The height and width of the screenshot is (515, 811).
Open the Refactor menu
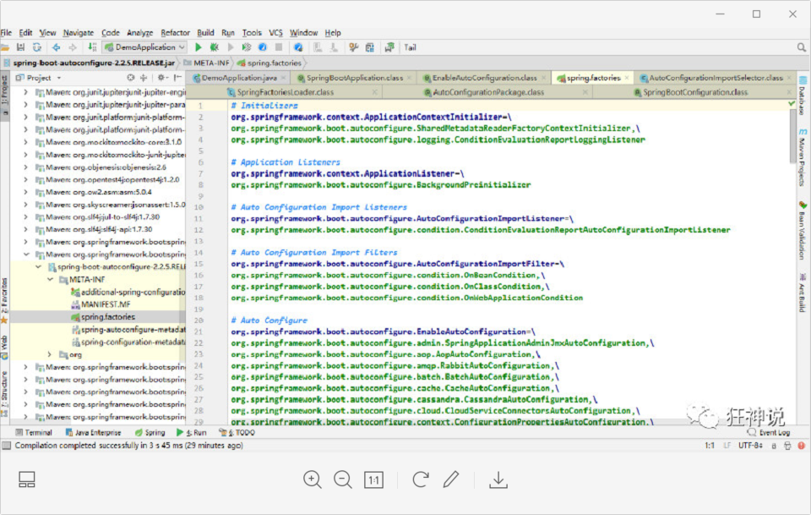click(x=175, y=33)
